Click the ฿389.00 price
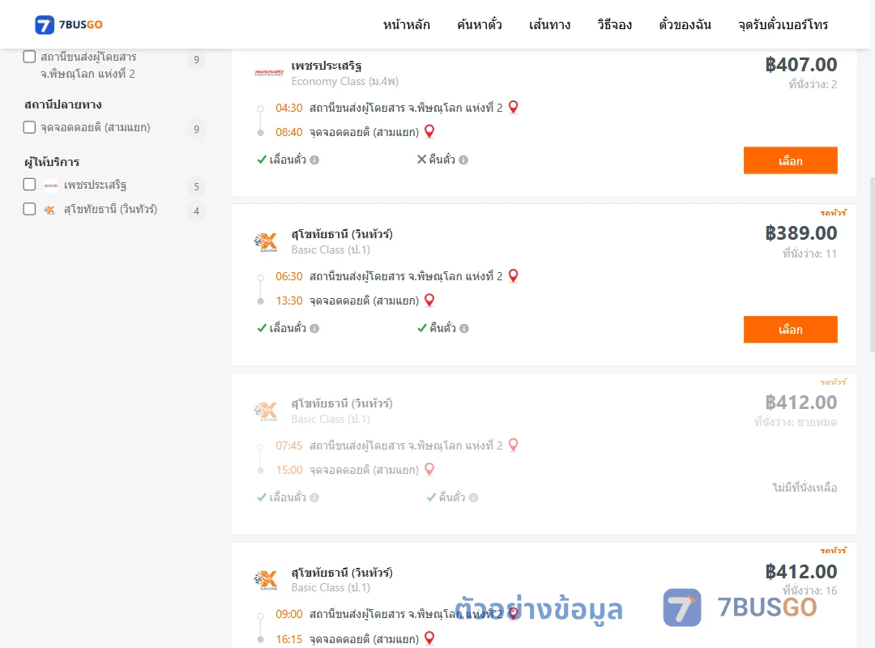 800,233
